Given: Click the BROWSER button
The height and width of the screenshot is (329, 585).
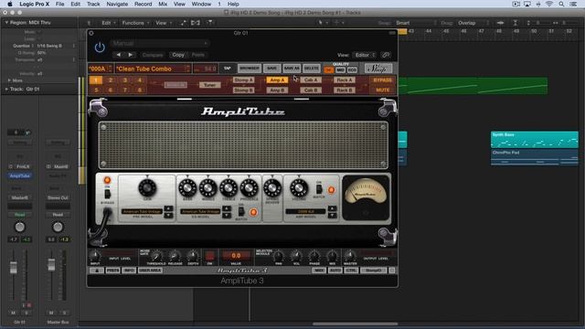Looking at the screenshot, I should point(250,69).
